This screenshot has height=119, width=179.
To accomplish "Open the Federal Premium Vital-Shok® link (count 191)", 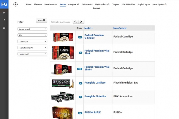I will [x=97, y=68].
